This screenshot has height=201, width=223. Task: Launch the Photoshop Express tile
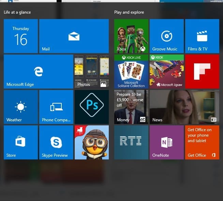pos(92,107)
